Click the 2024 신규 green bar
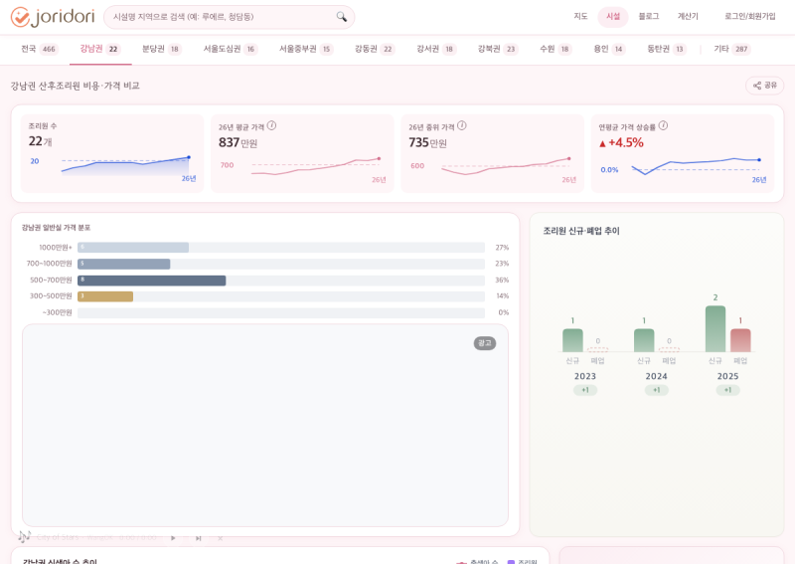The height and width of the screenshot is (564, 795). pyautogui.click(x=644, y=340)
